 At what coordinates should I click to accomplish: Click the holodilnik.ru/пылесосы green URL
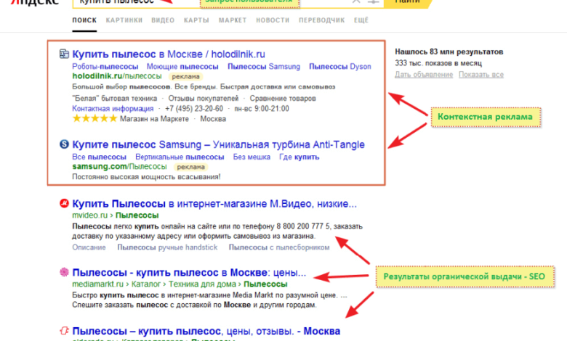[117, 76]
